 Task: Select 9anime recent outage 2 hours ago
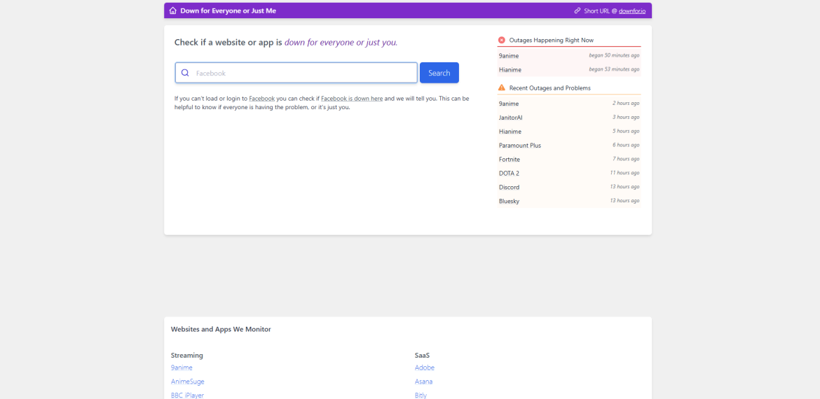(569, 104)
